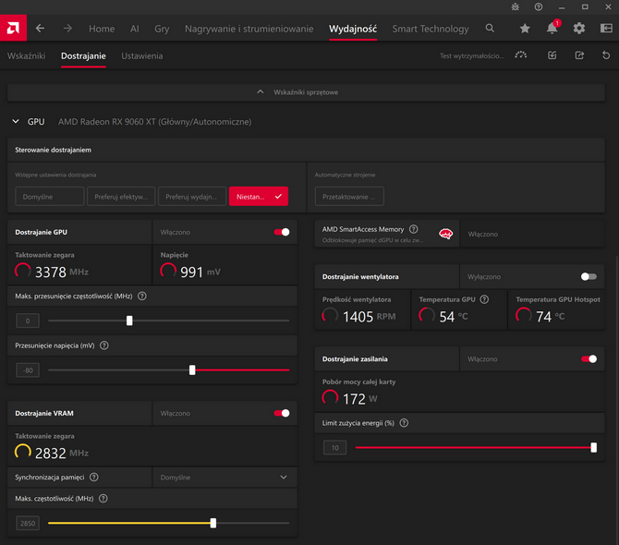Open the search magnifier icon
Image resolution: width=619 pixels, height=545 pixels.
(x=490, y=28)
